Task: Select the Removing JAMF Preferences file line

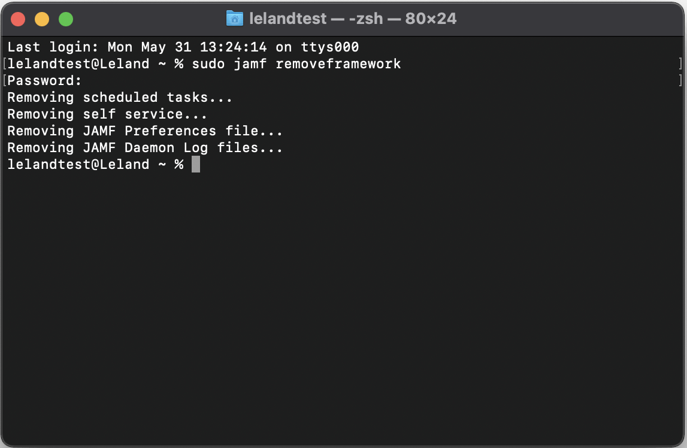Action: click(146, 131)
